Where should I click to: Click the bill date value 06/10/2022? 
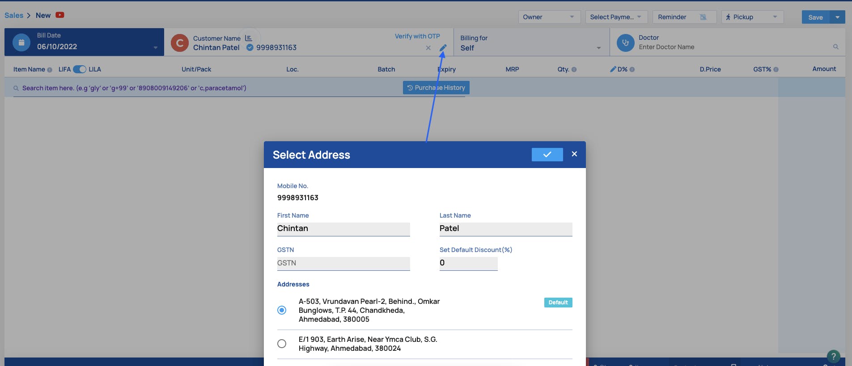[x=57, y=46]
